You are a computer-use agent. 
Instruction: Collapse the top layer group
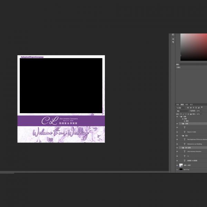pyautogui.click(x=180, y=117)
